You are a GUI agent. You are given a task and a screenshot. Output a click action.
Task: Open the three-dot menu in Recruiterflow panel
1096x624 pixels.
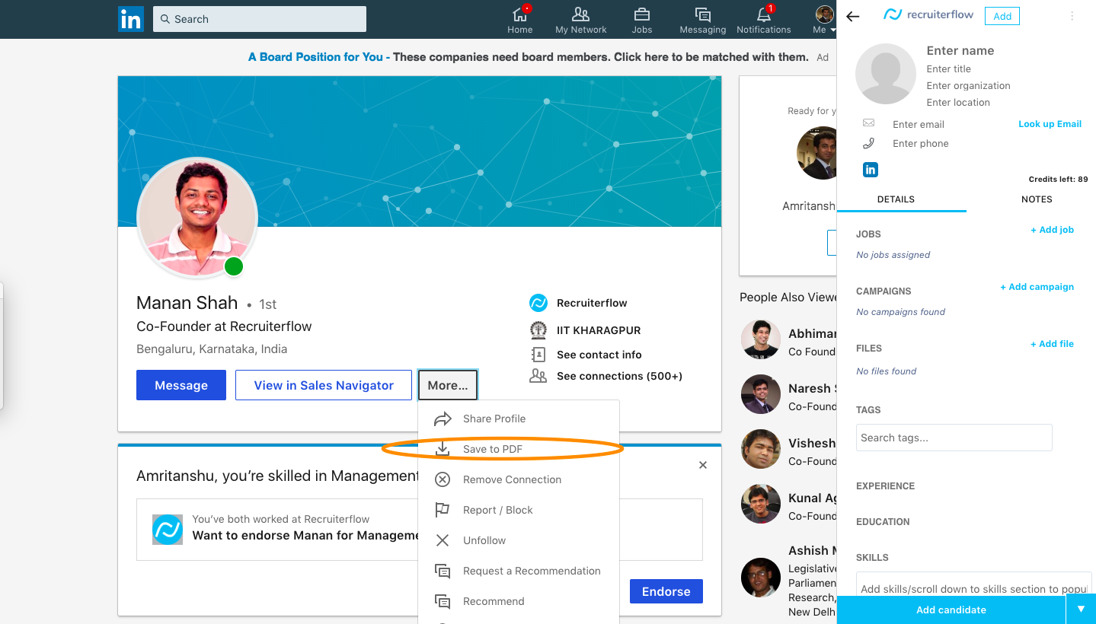point(1072,16)
